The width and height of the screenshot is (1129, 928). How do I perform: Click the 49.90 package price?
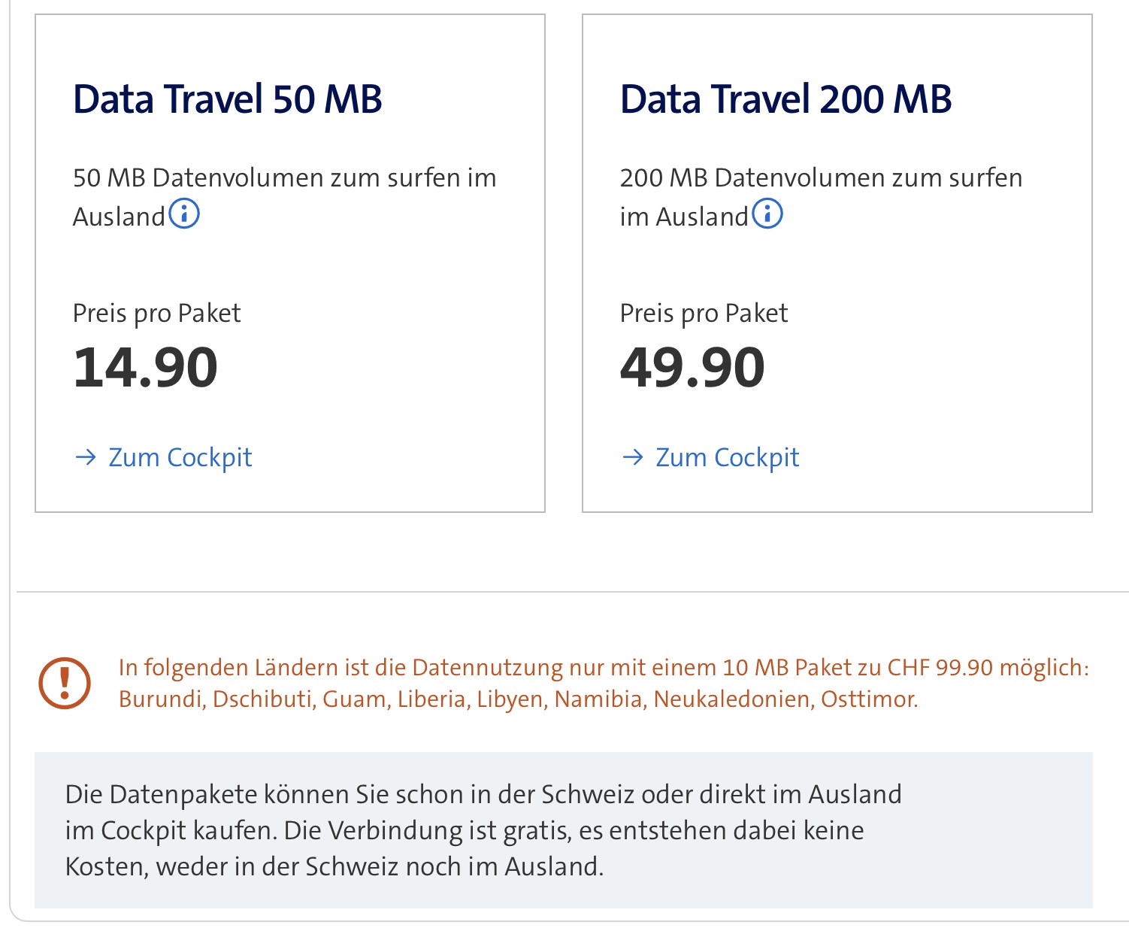tap(692, 368)
